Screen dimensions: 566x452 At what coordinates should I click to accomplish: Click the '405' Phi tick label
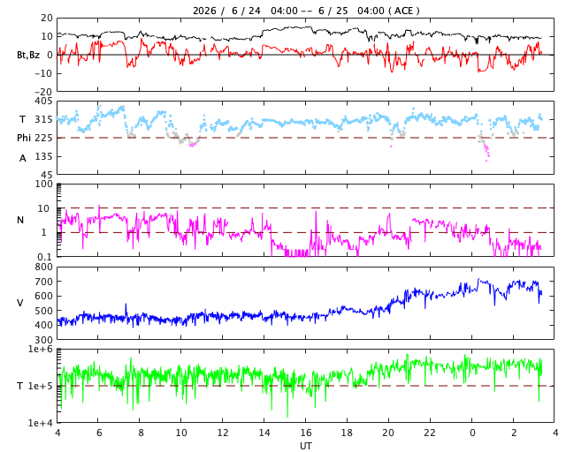coord(43,102)
